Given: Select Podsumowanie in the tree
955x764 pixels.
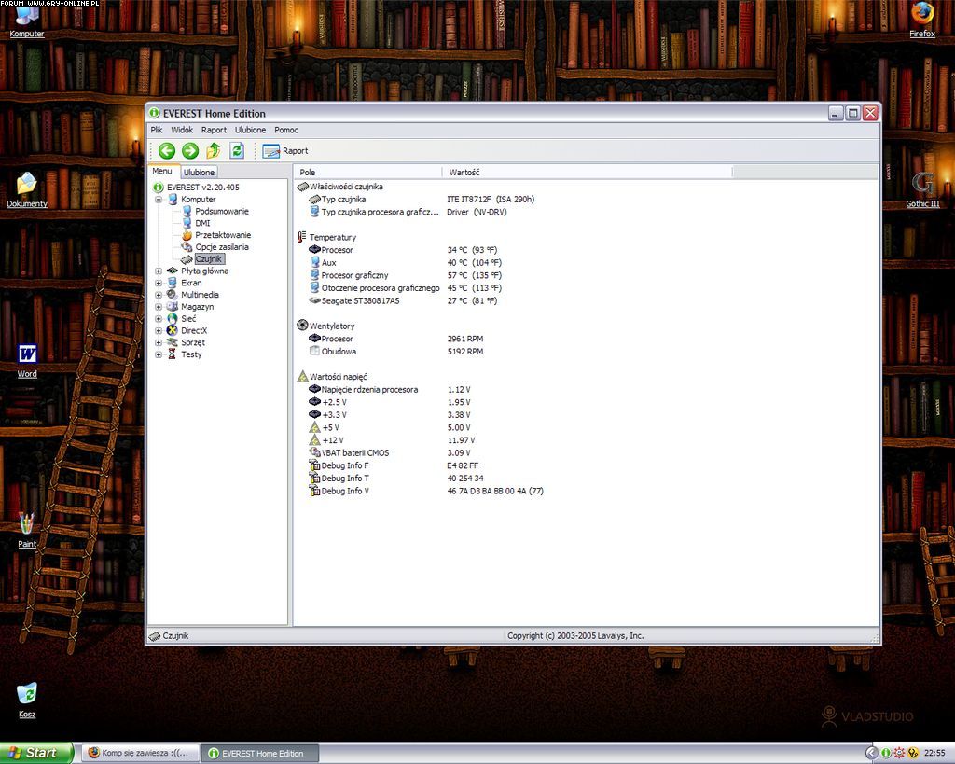Looking at the screenshot, I should 222,212.
